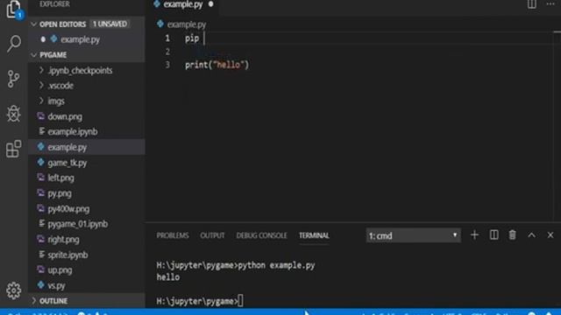Kill terminal using trash icon
561x315 pixels.
pyautogui.click(x=512, y=235)
